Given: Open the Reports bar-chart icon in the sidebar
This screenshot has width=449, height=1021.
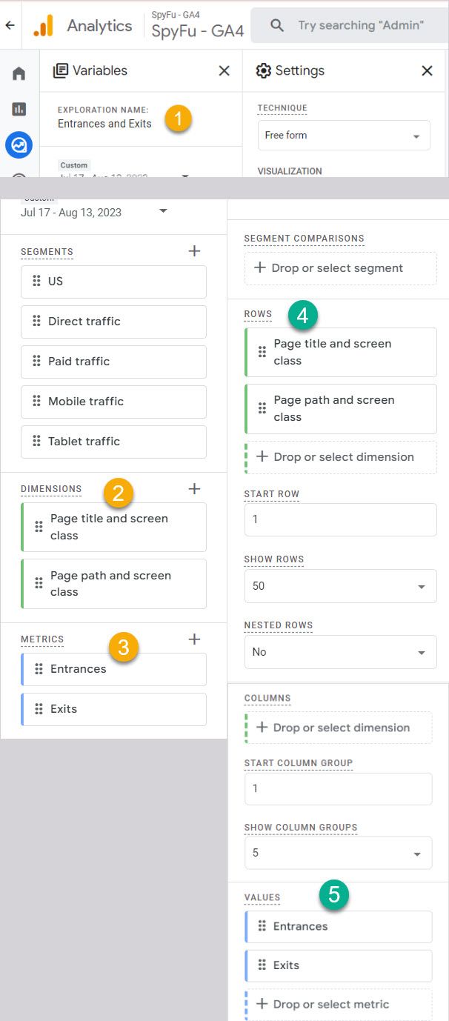Looking at the screenshot, I should (19, 109).
